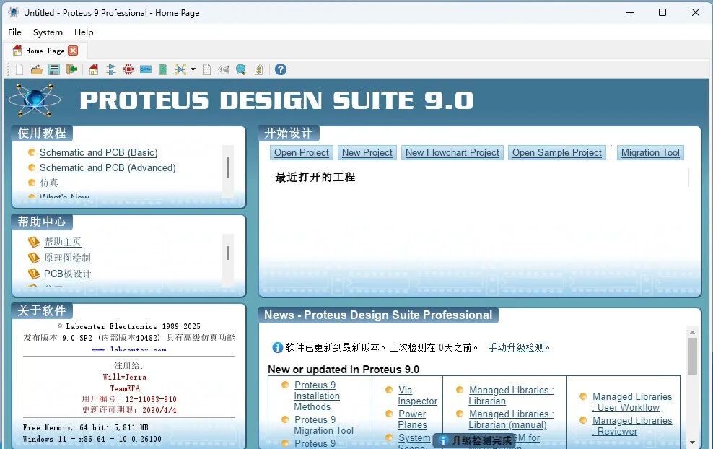Screen dimensions: 713x449
Task: Click the Open Project folder toolbar icon
Action: (x=37, y=69)
